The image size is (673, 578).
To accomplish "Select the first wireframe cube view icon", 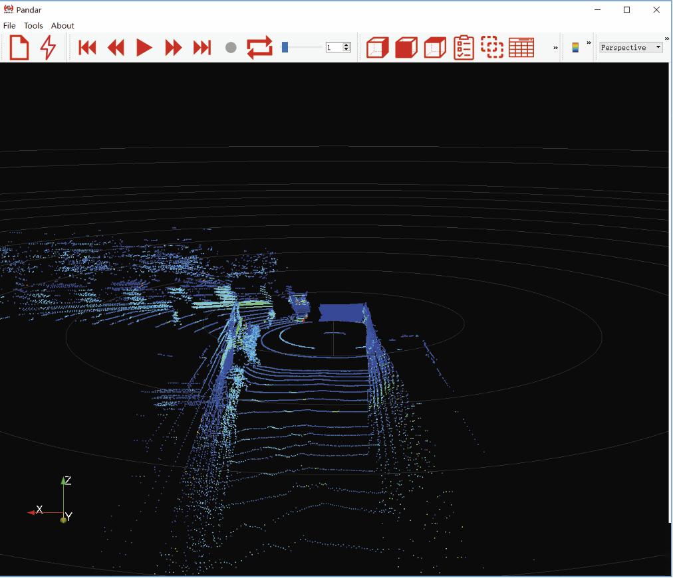I will 378,47.
